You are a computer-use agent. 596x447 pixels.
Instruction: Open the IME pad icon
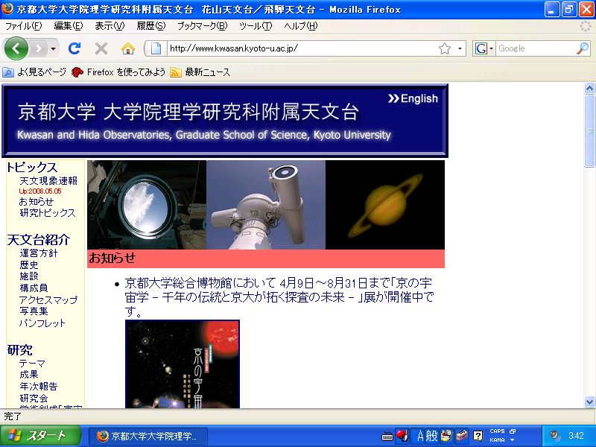tap(446, 436)
